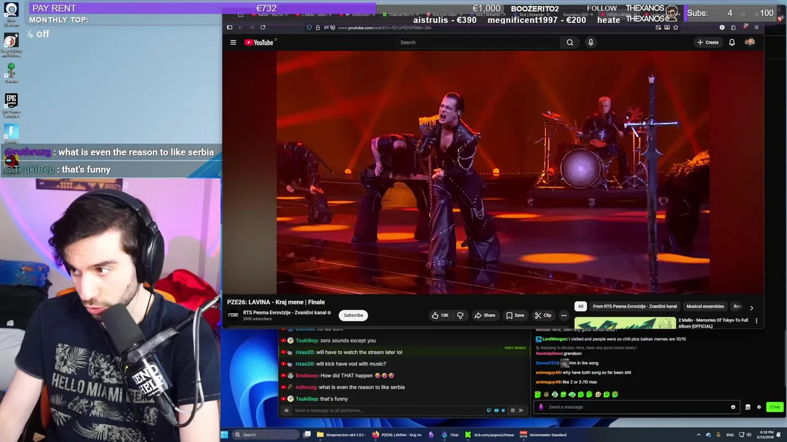
Task: Open the YouTube guide hamburger menu
Action: [x=233, y=42]
